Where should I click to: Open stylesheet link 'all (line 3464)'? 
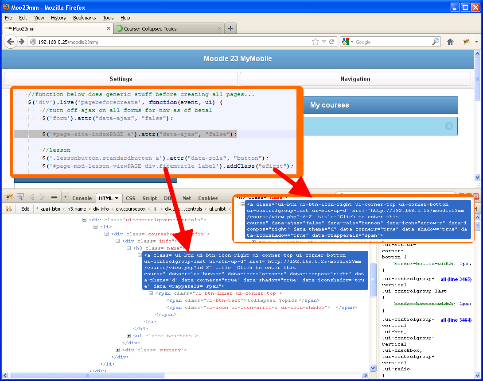[456, 320]
